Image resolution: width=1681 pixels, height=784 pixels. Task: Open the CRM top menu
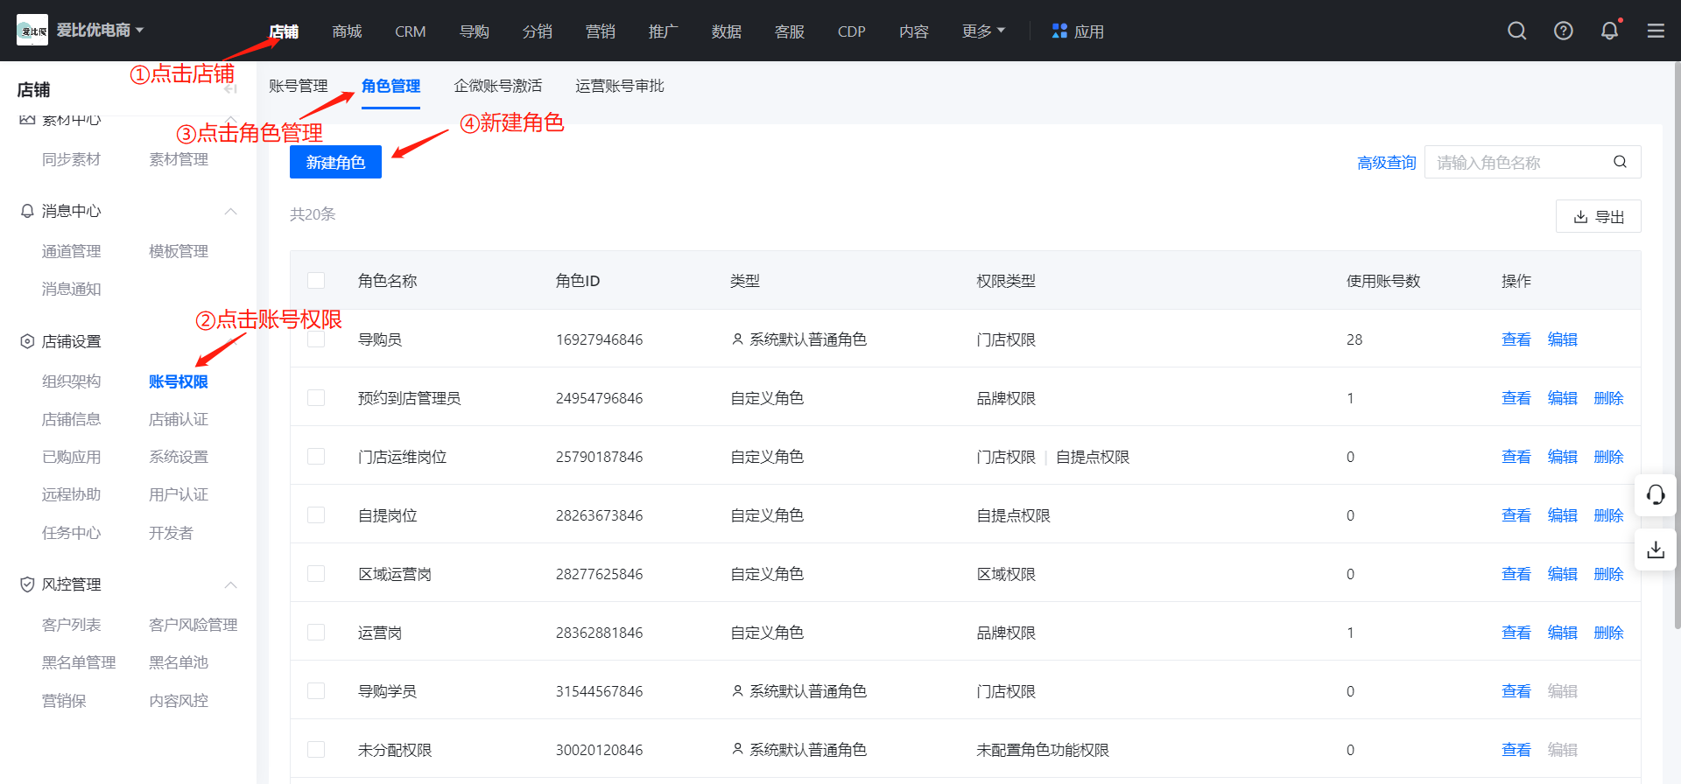[410, 31]
